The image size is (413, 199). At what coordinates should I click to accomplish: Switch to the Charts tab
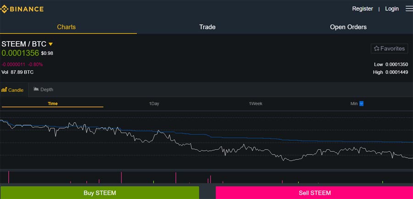click(x=67, y=27)
